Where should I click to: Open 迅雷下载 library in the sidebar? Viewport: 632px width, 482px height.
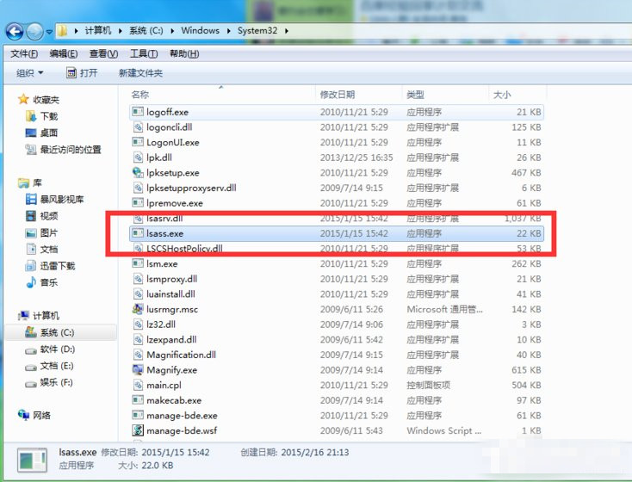(57, 266)
